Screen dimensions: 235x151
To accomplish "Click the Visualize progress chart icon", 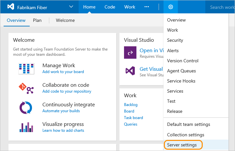I will [26, 127].
